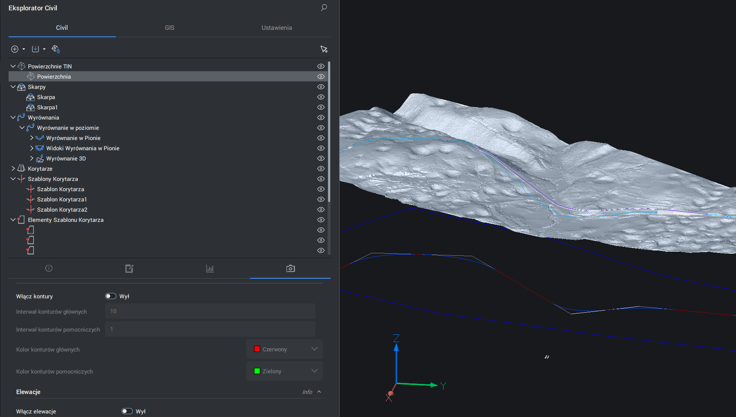736x417 pixels.
Task: Toggle the Włącz kontury switch
Action: 110,296
